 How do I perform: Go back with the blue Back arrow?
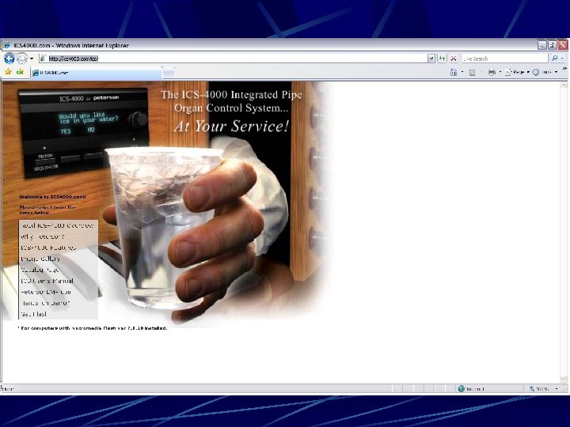pos(9,58)
